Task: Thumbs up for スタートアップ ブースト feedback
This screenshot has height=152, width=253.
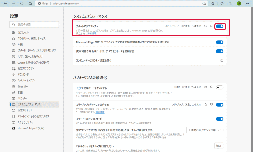Action: [x=206, y=26]
